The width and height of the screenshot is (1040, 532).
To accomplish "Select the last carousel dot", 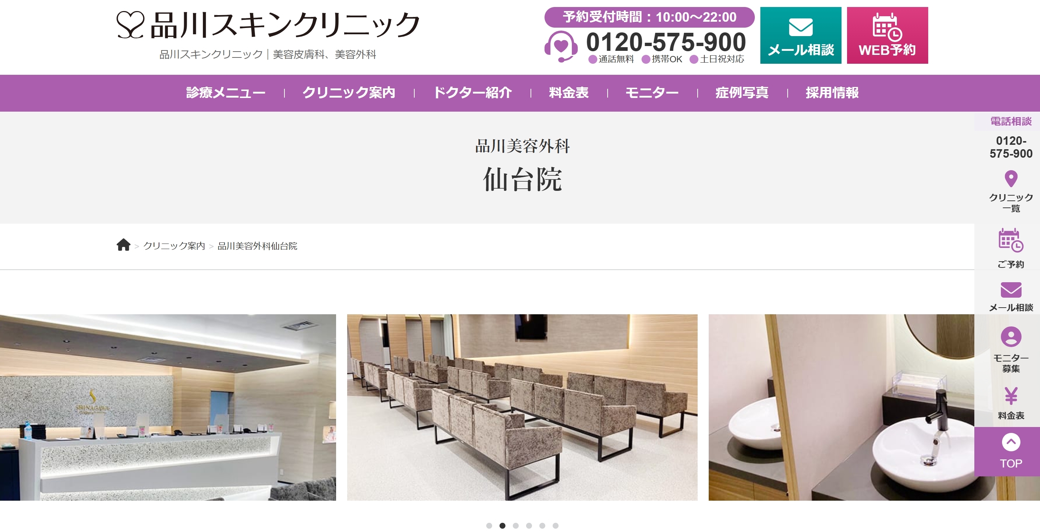I will [x=556, y=525].
